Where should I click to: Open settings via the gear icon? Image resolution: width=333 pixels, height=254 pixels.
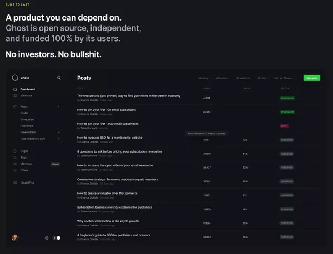pos(47,238)
